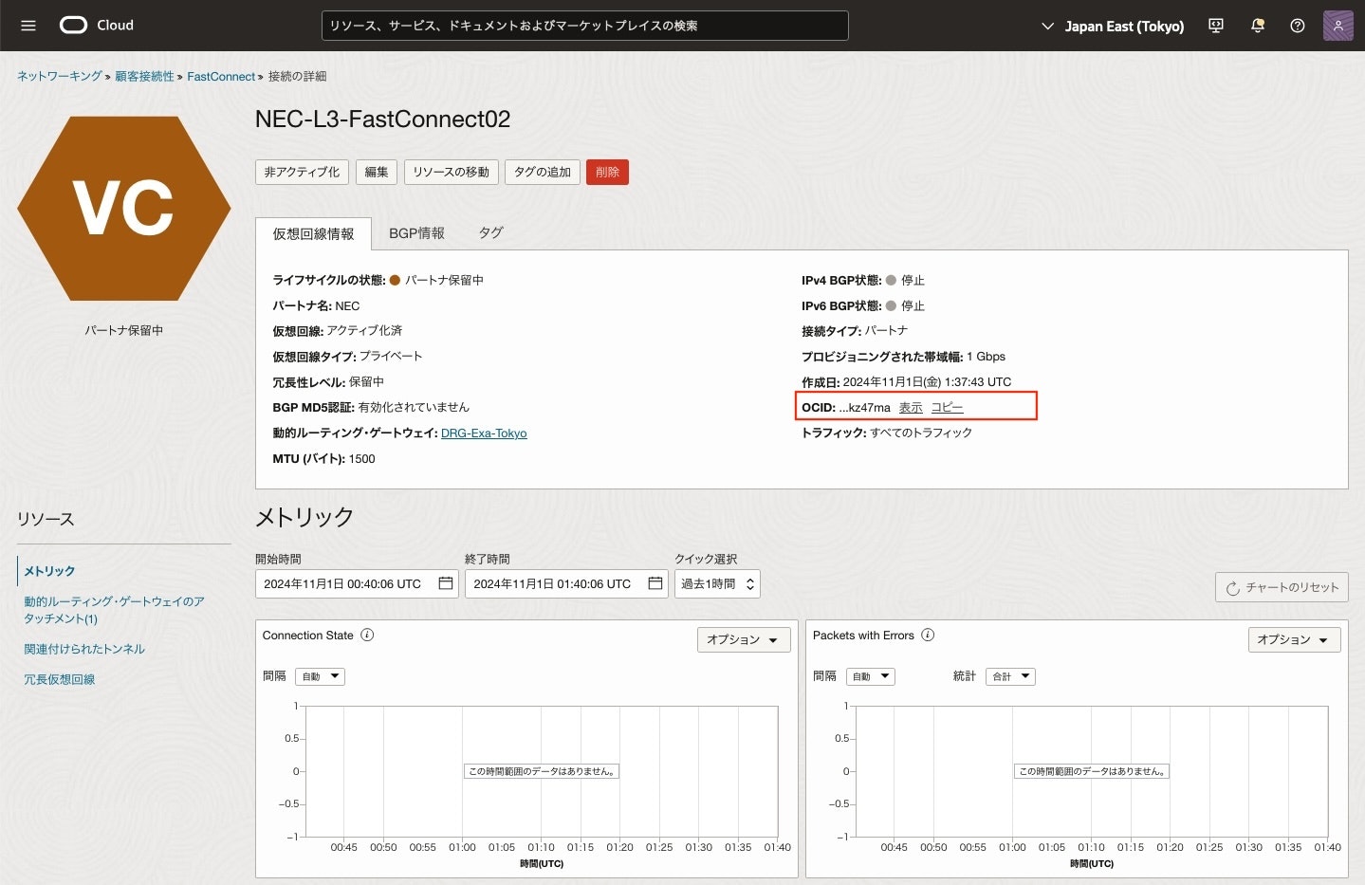Copy the OCID with コピー link

(947, 407)
